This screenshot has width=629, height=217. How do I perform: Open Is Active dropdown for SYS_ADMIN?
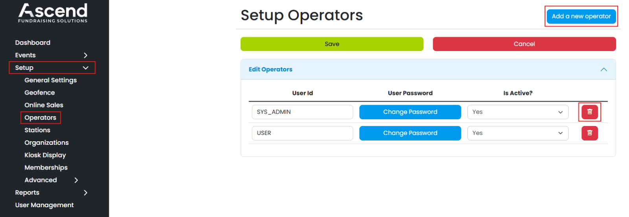click(517, 112)
